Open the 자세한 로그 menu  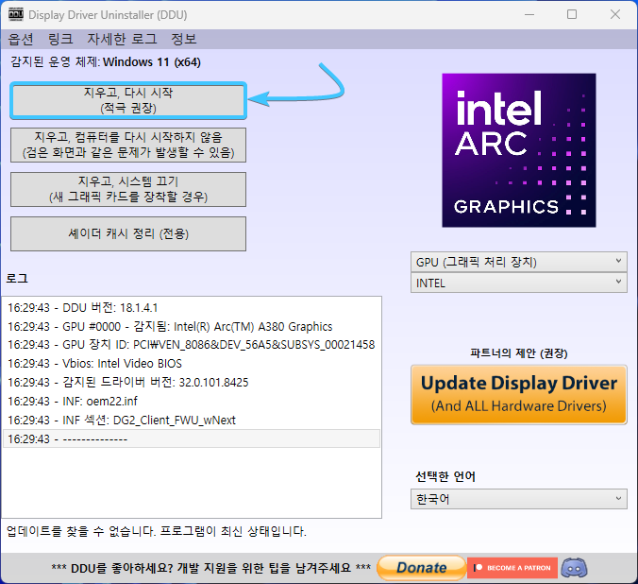click(x=122, y=40)
